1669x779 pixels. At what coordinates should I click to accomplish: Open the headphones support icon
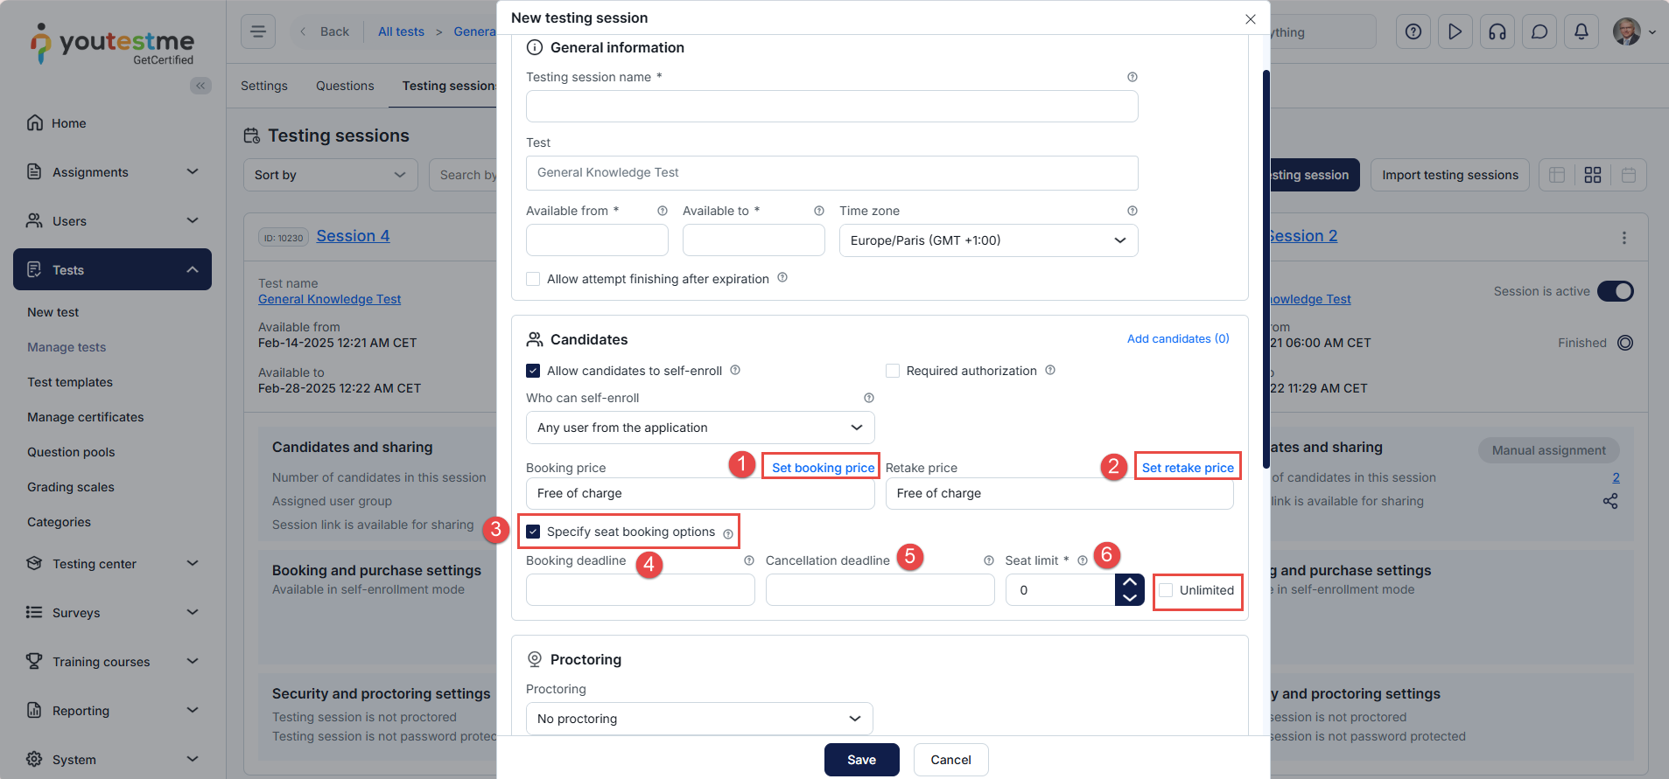click(1497, 31)
